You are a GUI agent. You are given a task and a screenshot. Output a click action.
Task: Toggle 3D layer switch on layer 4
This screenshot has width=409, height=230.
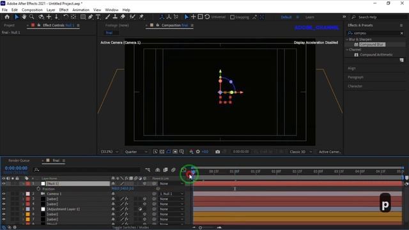pos(145,204)
